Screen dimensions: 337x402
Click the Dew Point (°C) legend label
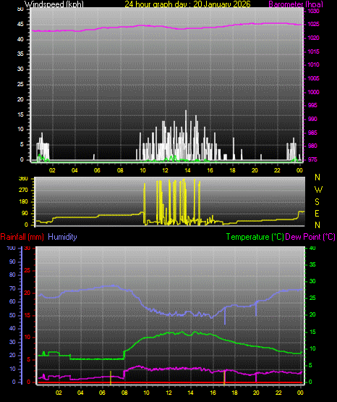(x=310, y=237)
